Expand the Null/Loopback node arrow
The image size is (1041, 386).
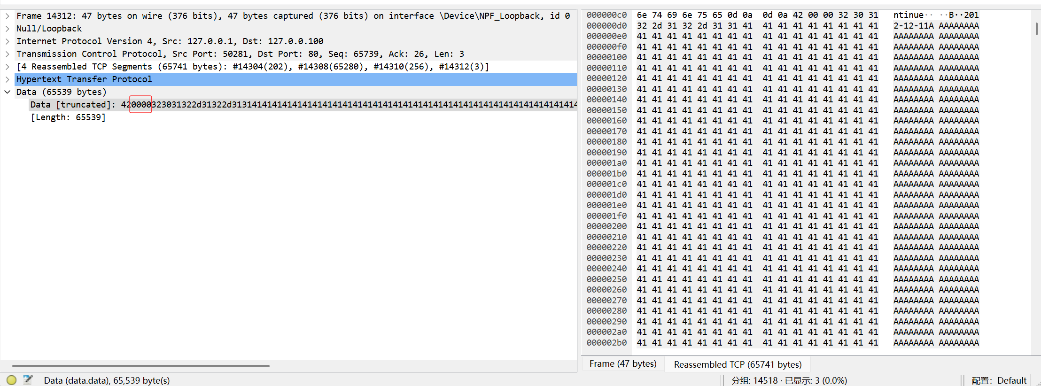pos(8,29)
